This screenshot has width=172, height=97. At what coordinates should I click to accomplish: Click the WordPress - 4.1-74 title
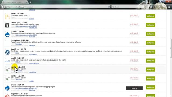coord(18,49)
